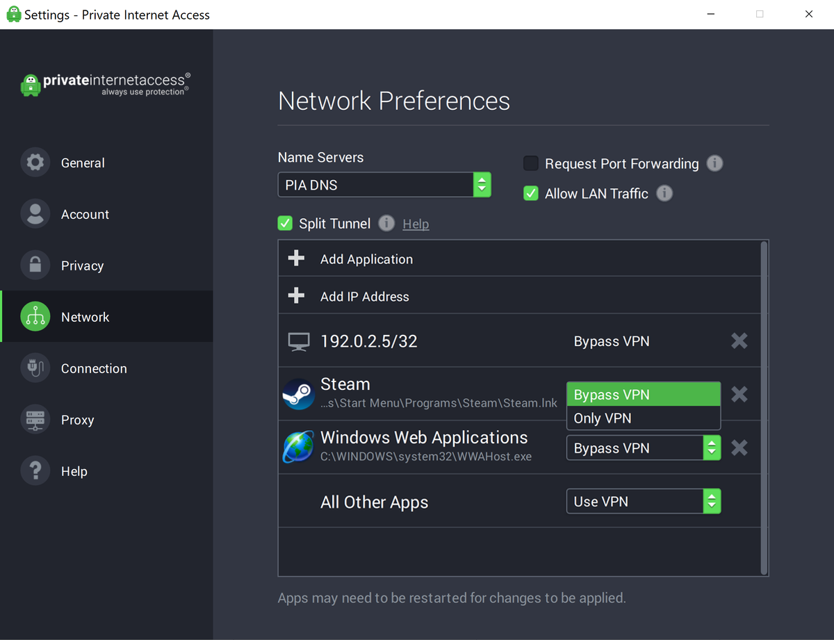The height and width of the screenshot is (640, 834).
Task: Click the info icon beside Split Tunnel
Action: click(386, 223)
